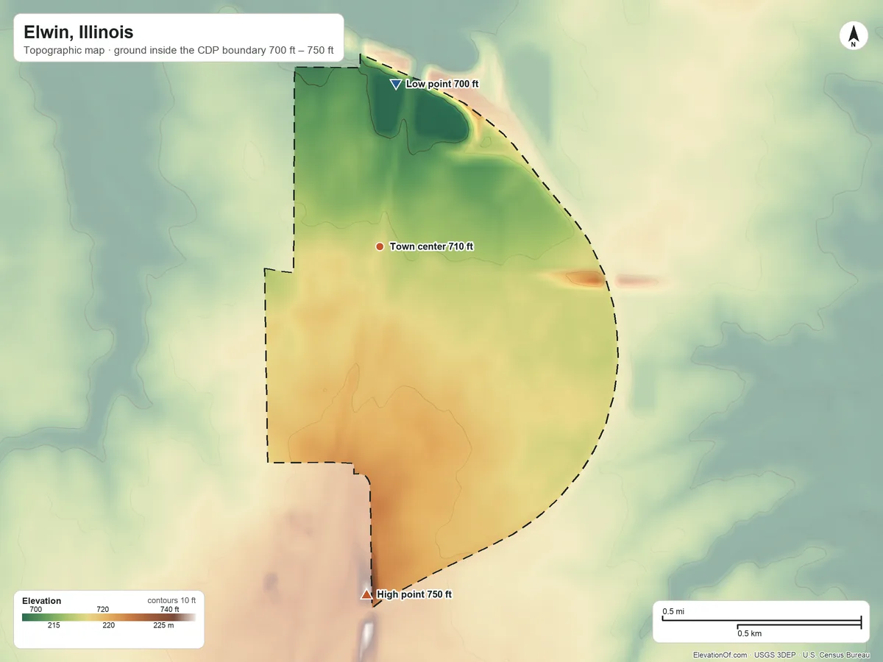Click the blue low point triangle marker
This screenshot has width=883, height=662.
tap(396, 85)
